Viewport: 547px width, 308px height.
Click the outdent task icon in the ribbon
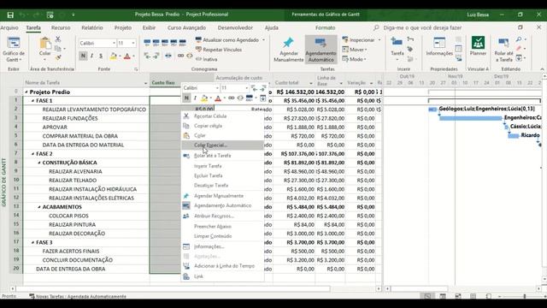(147, 56)
